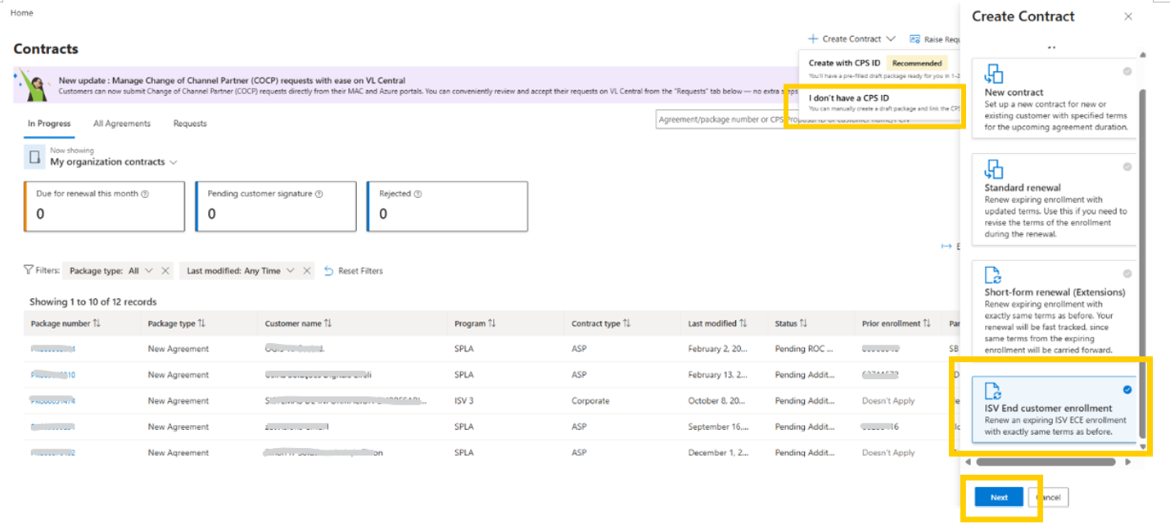The width and height of the screenshot is (1170, 524).
Task: Click the Reset Filters label
Action: click(x=360, y=271)
